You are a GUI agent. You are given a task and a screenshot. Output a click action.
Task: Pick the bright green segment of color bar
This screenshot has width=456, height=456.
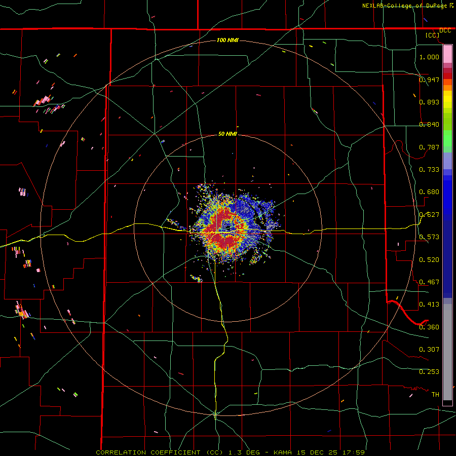[447, 138]
